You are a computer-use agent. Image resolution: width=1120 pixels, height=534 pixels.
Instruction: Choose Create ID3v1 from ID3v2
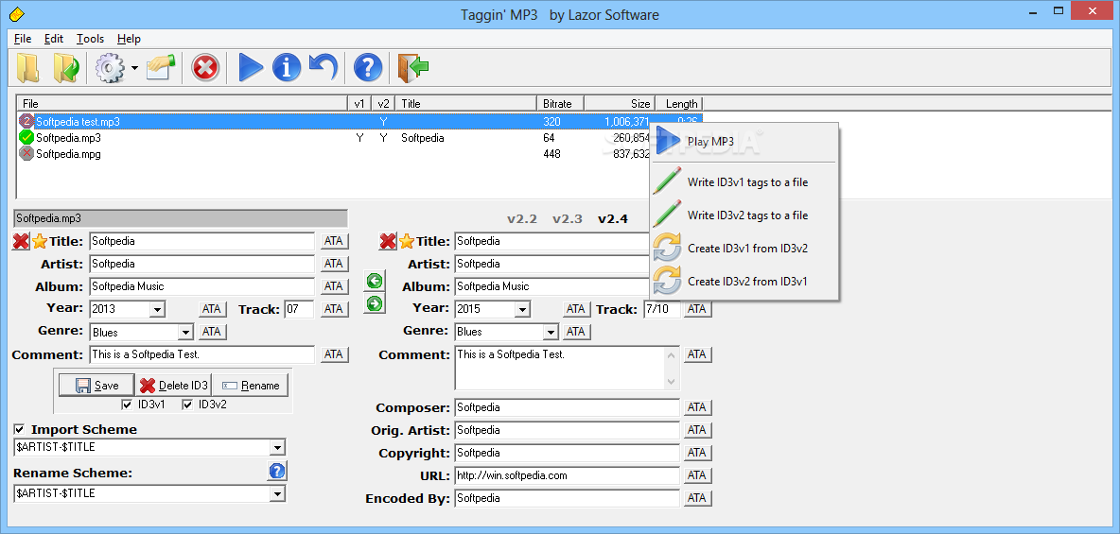click(x=744, y=249)
